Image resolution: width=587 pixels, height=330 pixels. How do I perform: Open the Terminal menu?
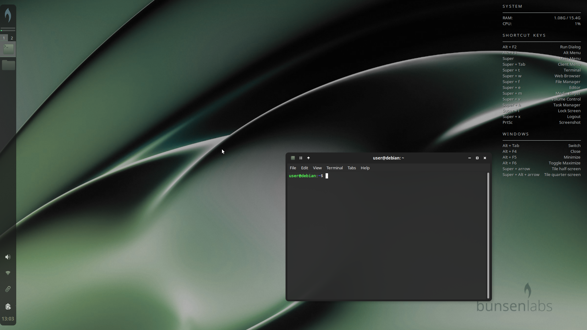click(x=334, y=168)
